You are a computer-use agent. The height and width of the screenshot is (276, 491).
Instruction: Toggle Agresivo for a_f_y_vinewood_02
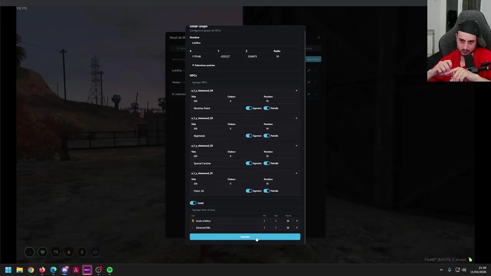tap(249, 163)
